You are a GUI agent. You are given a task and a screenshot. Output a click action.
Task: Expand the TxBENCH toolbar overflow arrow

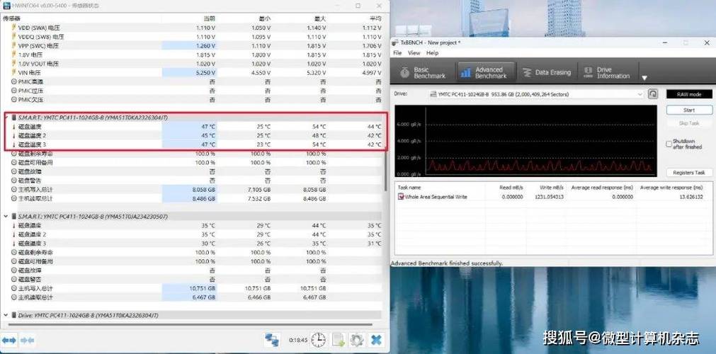coord(644,78)
